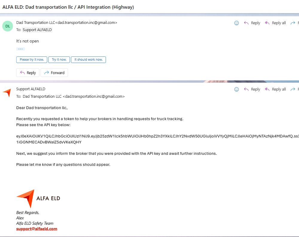The image size is (299, 237).
Task: Click Forward button below suggested replies
Action: [x=54, y=73]
